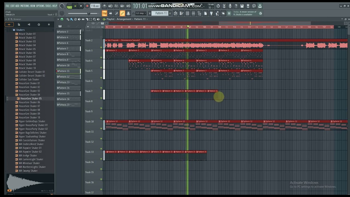Click the master pitch knob
This screenshot has width=350, height=197.
pos(62,13)
